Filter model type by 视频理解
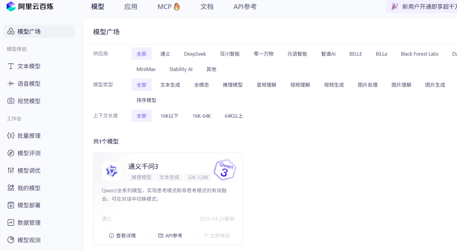The height and width of the screenshot is (251, 457). [x=300, y=85]
